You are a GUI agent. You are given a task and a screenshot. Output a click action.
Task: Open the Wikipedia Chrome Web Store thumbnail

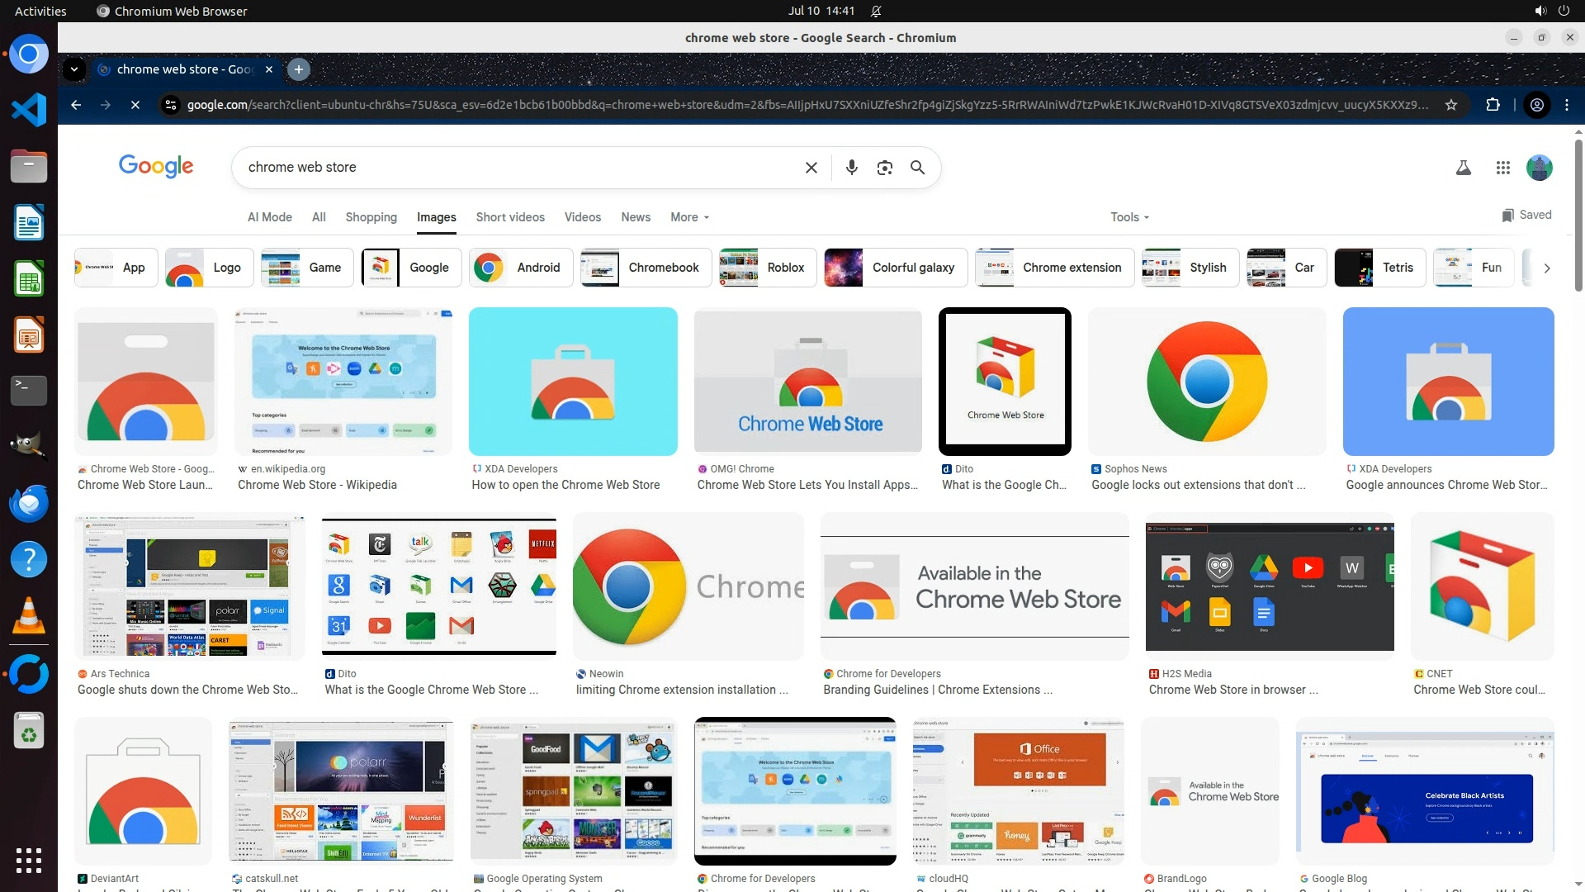tap(343, 382)
